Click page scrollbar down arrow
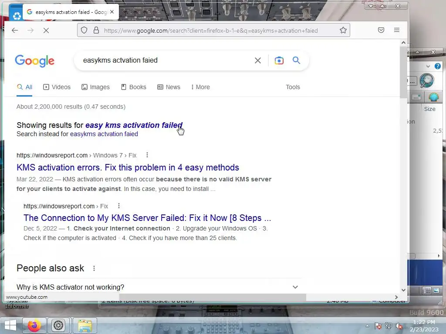The height and width of the screenshot is (334, 446). pyautogui.click(x=403, y=290)
